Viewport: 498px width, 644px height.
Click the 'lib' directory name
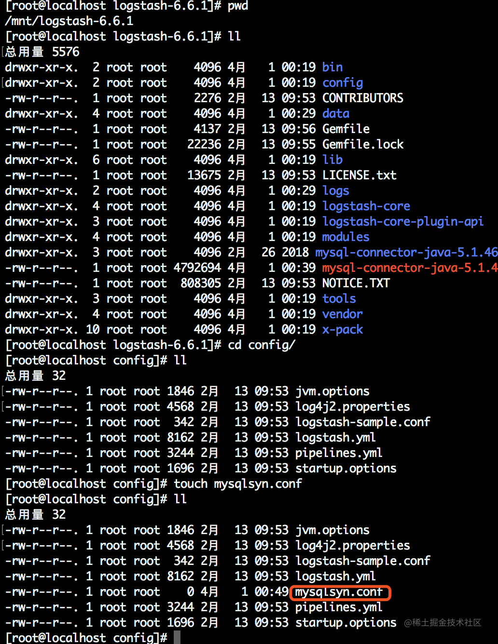click(x=332, y=160)
